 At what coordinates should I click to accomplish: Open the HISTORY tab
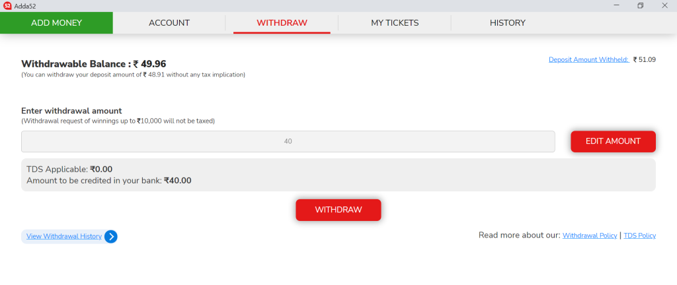507,23
